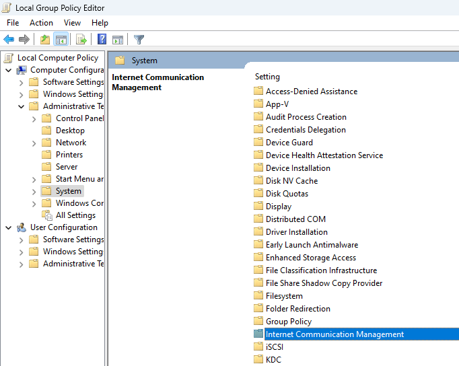The height and width of the screenshot is (366, 459).
Task: Select All Settings in the tree
Action: pos(76,215)
